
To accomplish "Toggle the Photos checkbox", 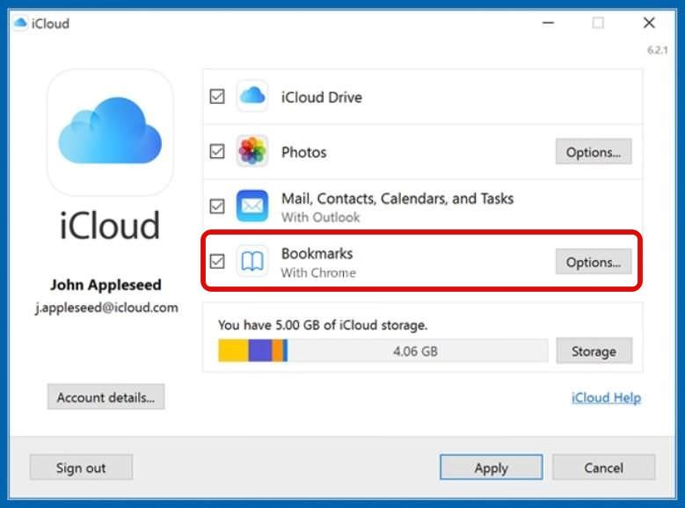I will click(x=217, y=151).
